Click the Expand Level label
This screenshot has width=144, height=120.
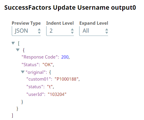coord(94,23)
